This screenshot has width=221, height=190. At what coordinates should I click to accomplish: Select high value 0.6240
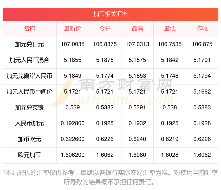[x=138, y=139]
